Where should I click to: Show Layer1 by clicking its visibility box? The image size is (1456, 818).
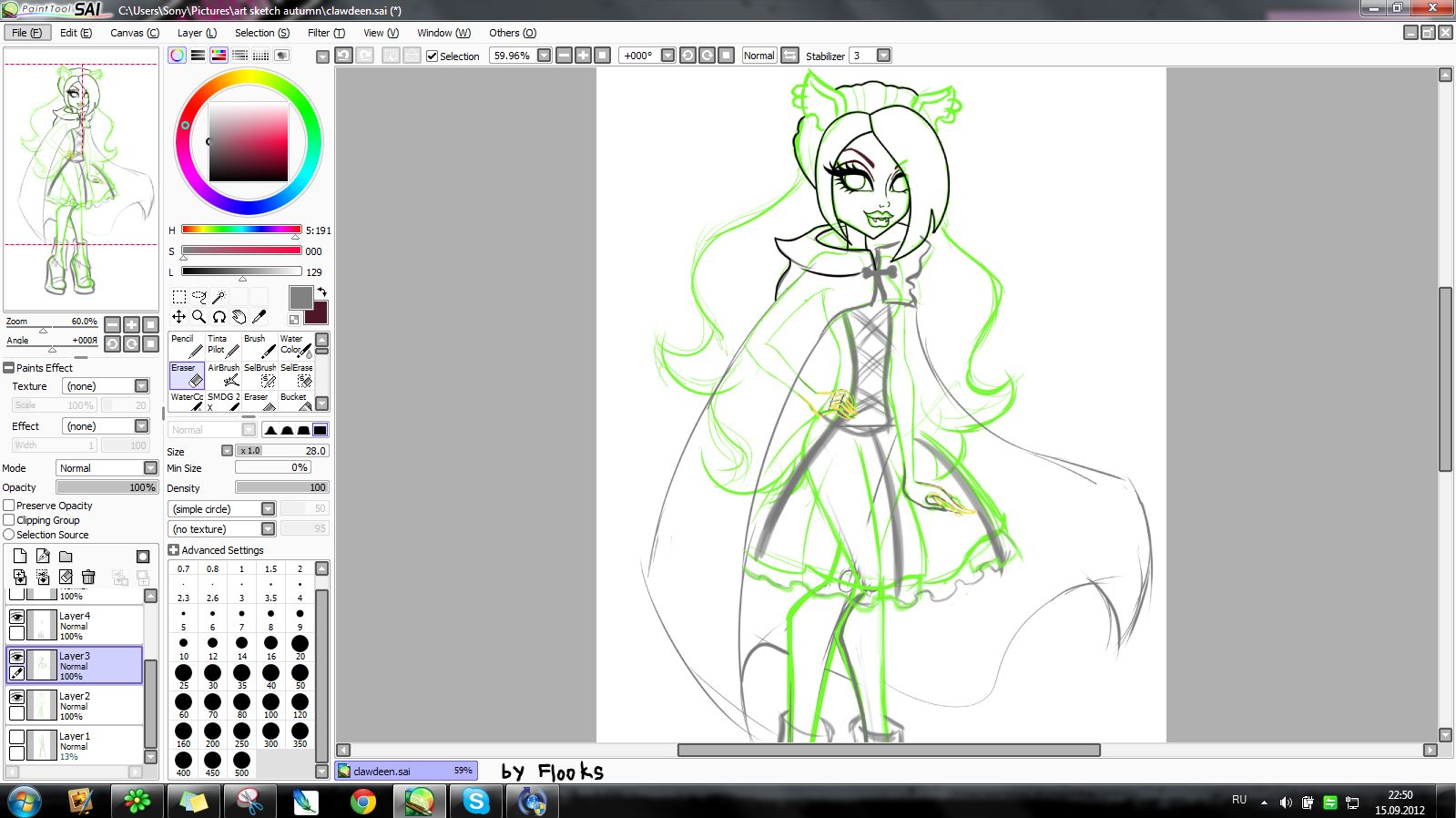click(x=16, y=737)
